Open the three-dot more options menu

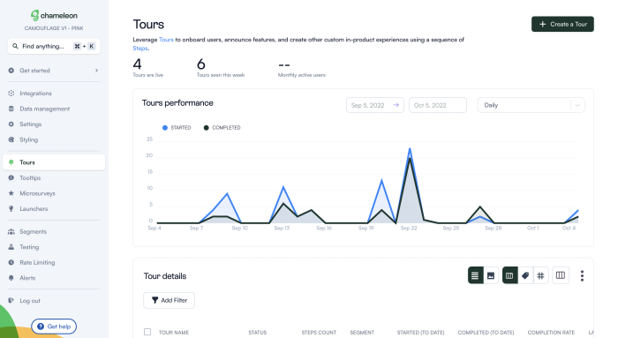(582, 275)
